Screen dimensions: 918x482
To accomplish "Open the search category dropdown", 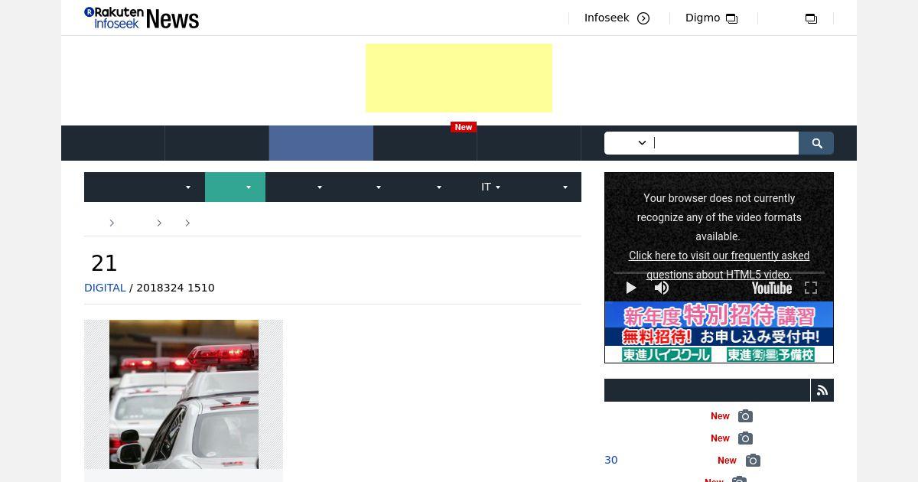I will click(630, 143).
